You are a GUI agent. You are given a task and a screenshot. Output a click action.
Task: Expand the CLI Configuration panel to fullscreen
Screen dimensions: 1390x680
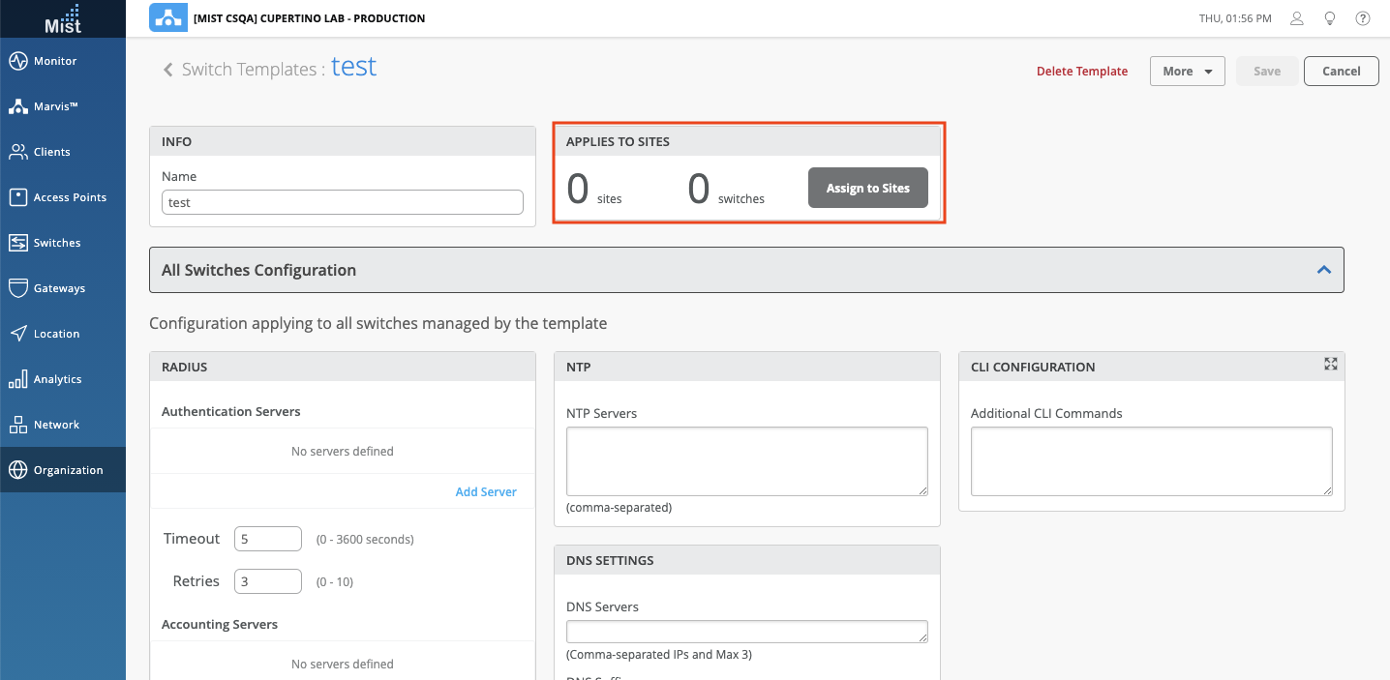(1331, 364)
